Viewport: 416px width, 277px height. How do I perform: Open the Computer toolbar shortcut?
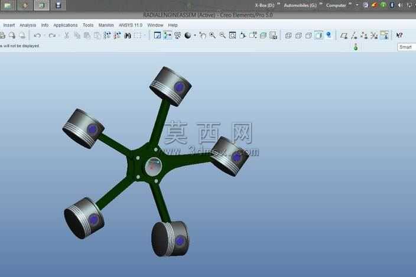[336, 5]
